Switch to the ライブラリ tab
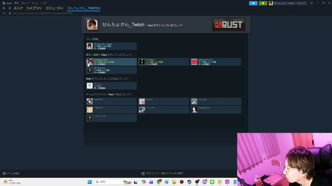The width and height of the screenshot is (332, 186). 34,8
